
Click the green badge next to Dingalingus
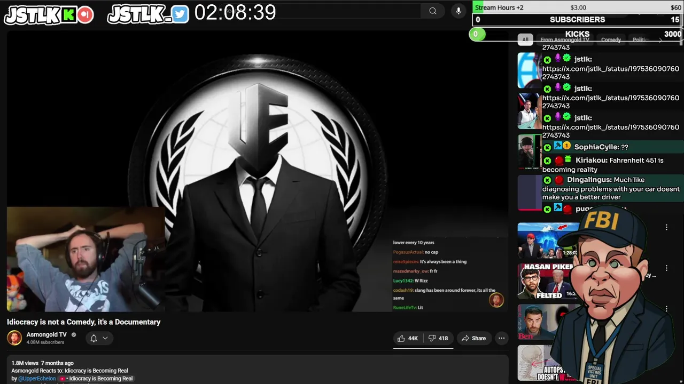(547, 180)
